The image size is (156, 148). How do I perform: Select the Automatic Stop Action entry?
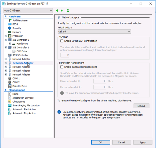tap(24, 113)
